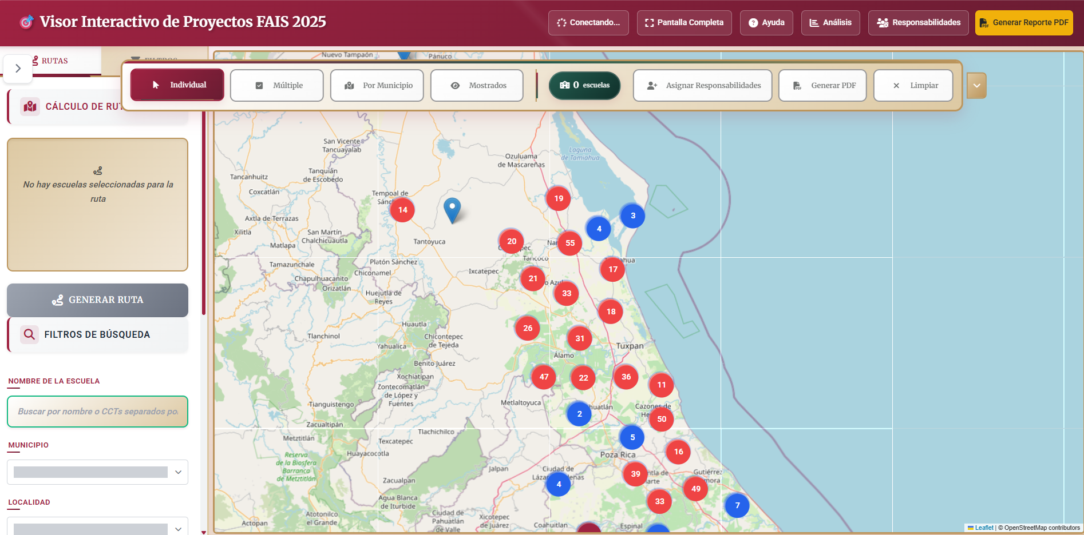Expand the sidebar with arrow button
The image size is (1084, 535).
[x=18, y=69]
